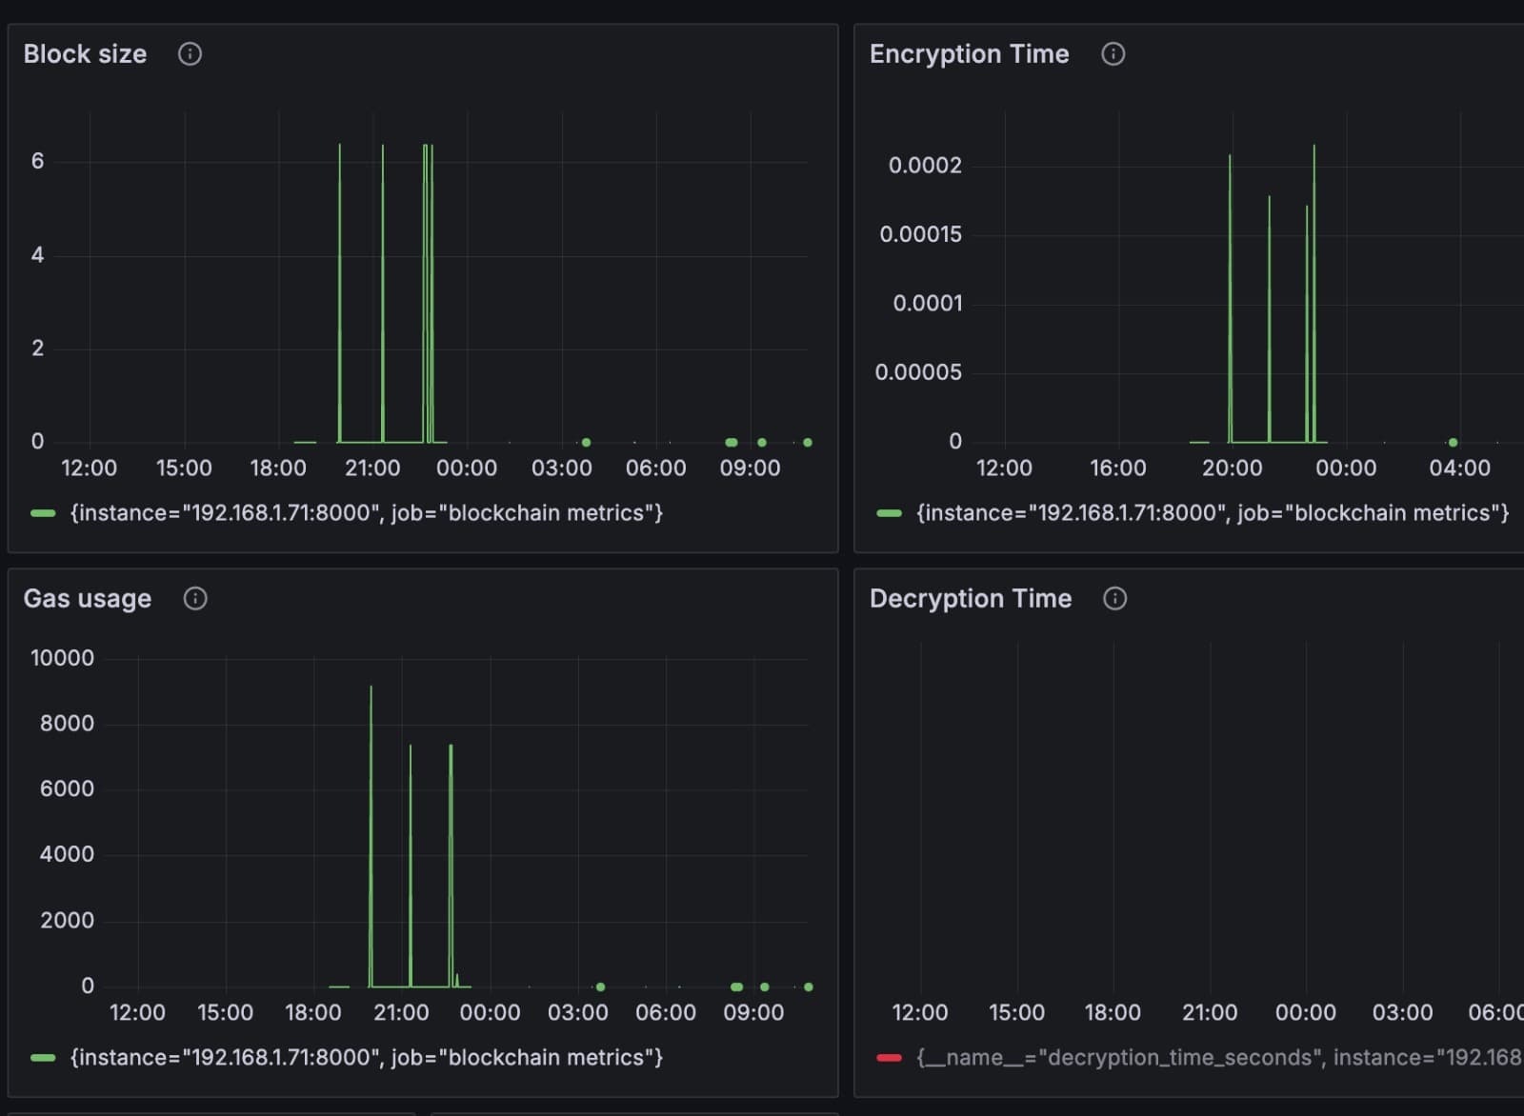Viewport: 1524px width, 1116px height.
Task: Click the green legend swatch in Gas usage
Action: pyautogui.click(x=43, y=1058)
